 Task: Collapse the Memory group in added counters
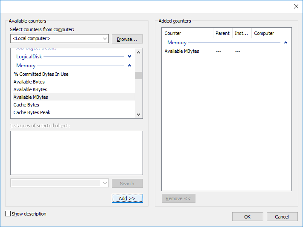tap(286, 43)
